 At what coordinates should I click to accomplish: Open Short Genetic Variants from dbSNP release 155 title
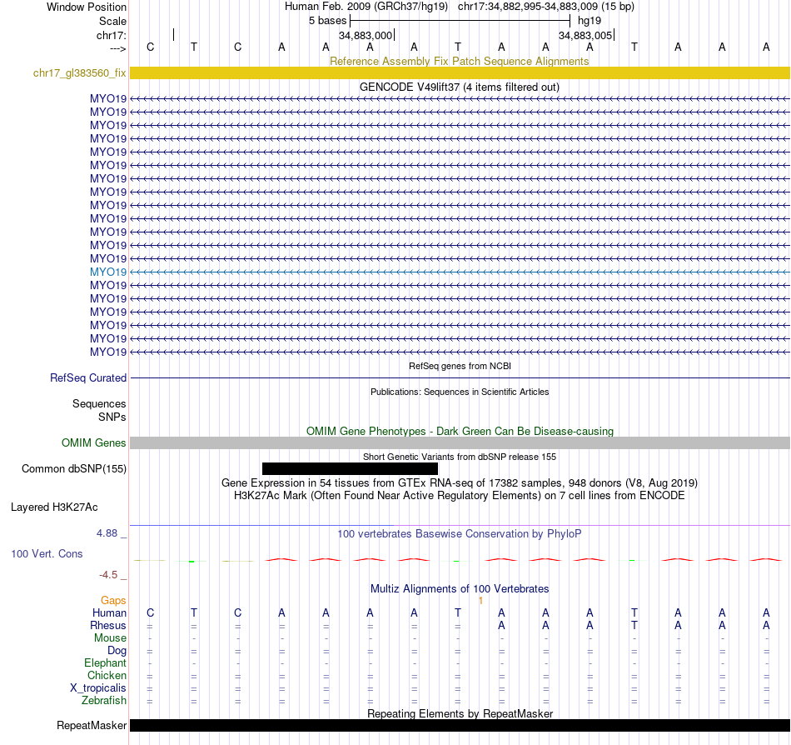click(x=460, y=457)
